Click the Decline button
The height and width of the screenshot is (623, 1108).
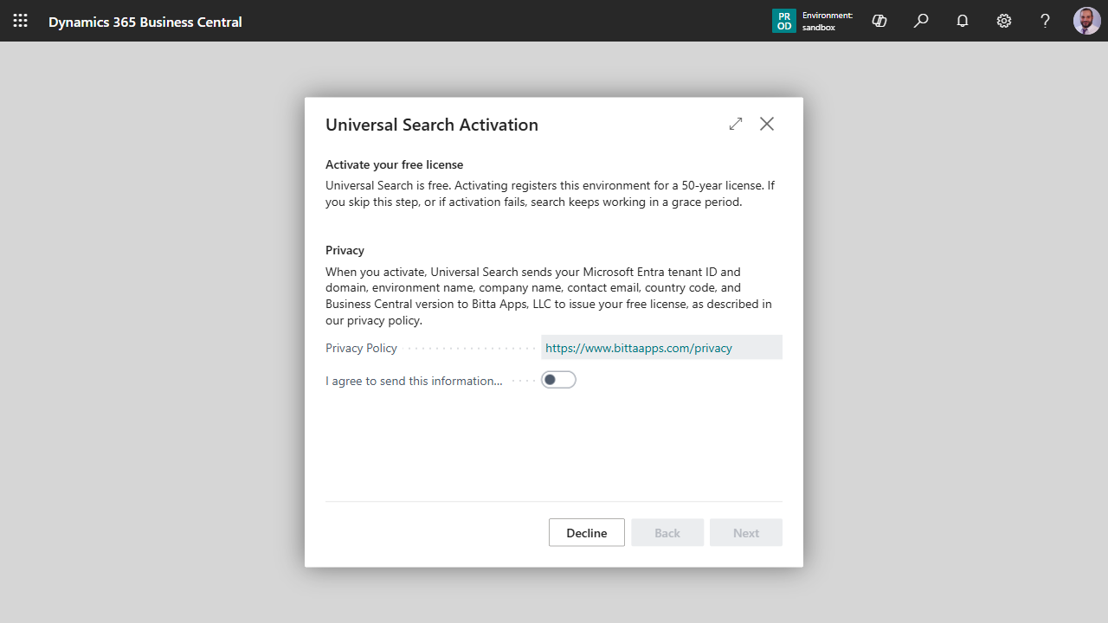pyautogui.click(x=587, y=533)
